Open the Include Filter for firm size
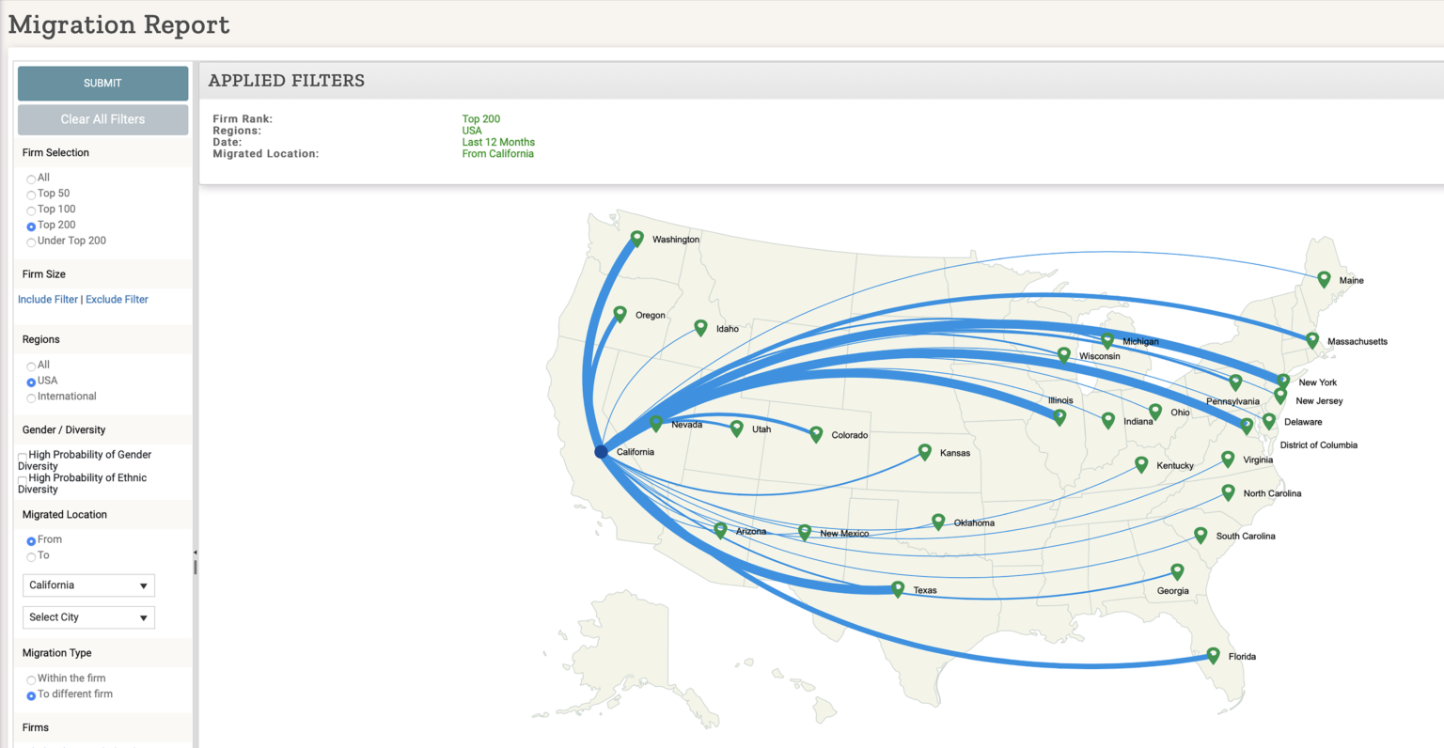Viewport: 1444px width, 748px height. click(x=47, y=299)
